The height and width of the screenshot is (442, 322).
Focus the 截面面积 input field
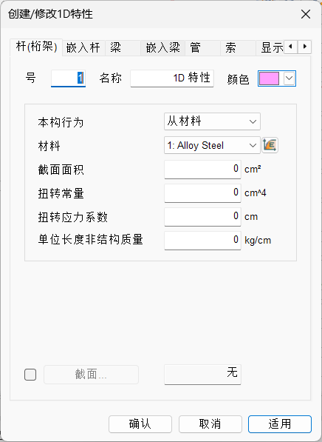pyautogui.click(x=202, y=169)
